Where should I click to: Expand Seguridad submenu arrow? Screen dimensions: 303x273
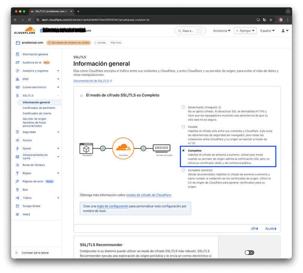coord(58,132)
